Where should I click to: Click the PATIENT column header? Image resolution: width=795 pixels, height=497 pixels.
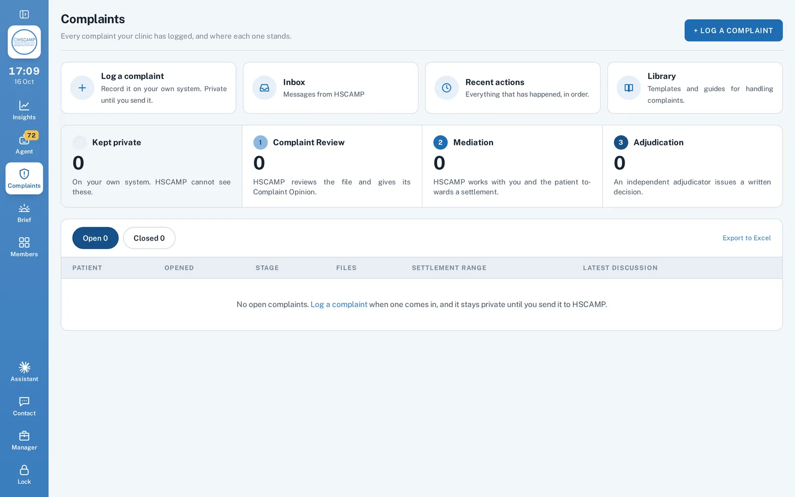[x=87, y=268]
